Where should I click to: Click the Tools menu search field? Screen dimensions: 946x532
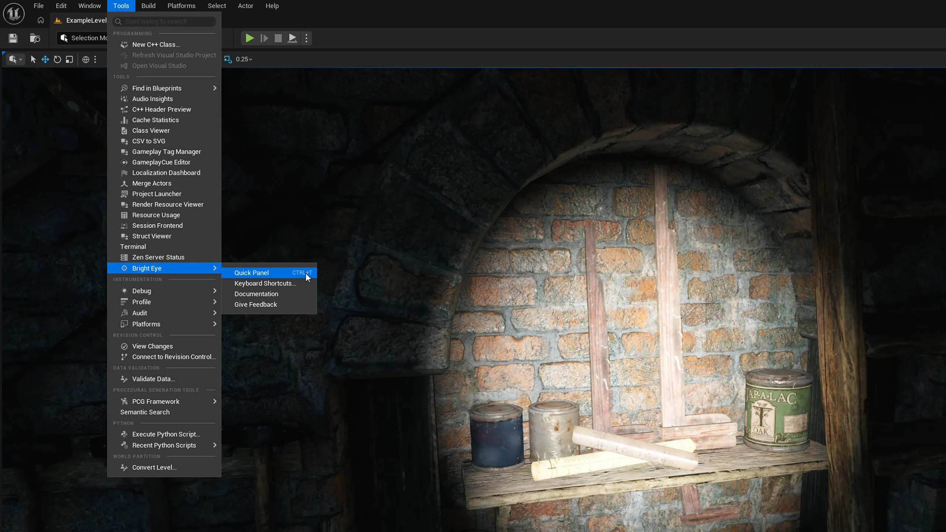pos(164,21)
